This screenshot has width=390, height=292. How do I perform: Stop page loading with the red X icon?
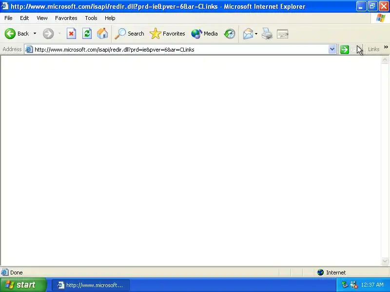71,34
